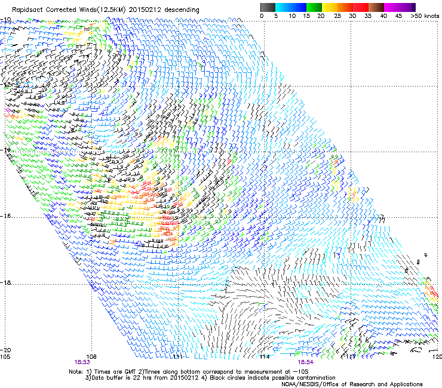Click the legend label '25'

click(x=337, y=16)
